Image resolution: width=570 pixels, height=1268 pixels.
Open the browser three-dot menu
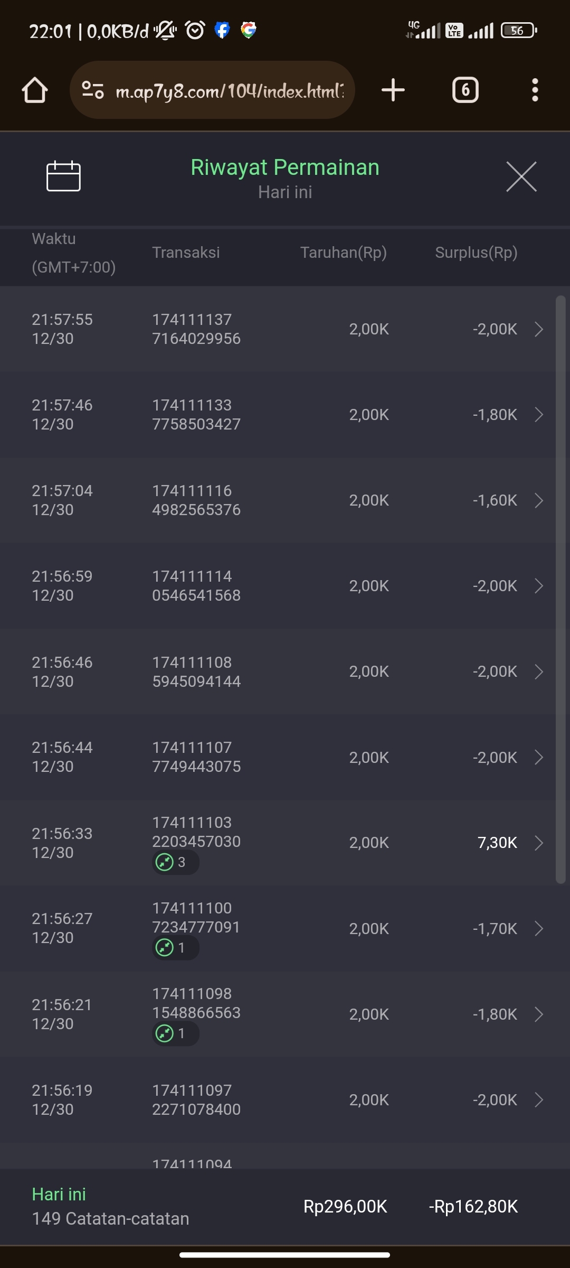pos(535,90)
